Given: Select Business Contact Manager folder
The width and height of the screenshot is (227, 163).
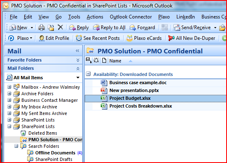Looking at the screenshot, I should [49, 100].
